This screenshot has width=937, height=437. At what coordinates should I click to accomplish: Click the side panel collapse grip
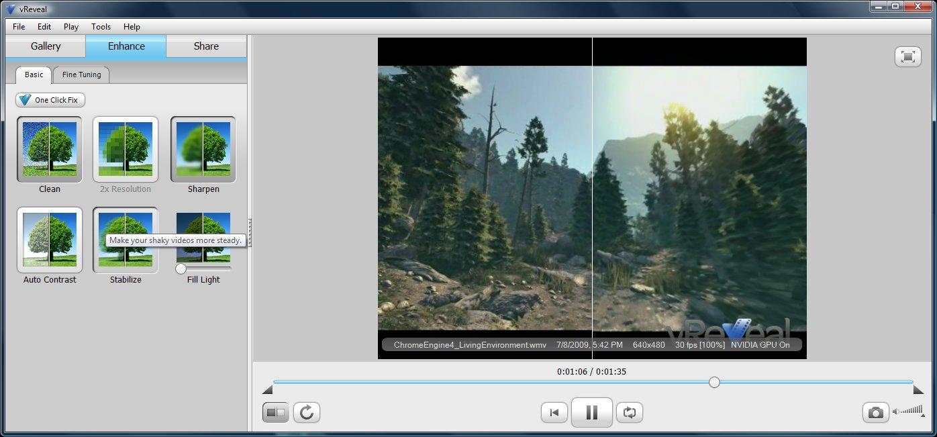(x=250, y=232)
